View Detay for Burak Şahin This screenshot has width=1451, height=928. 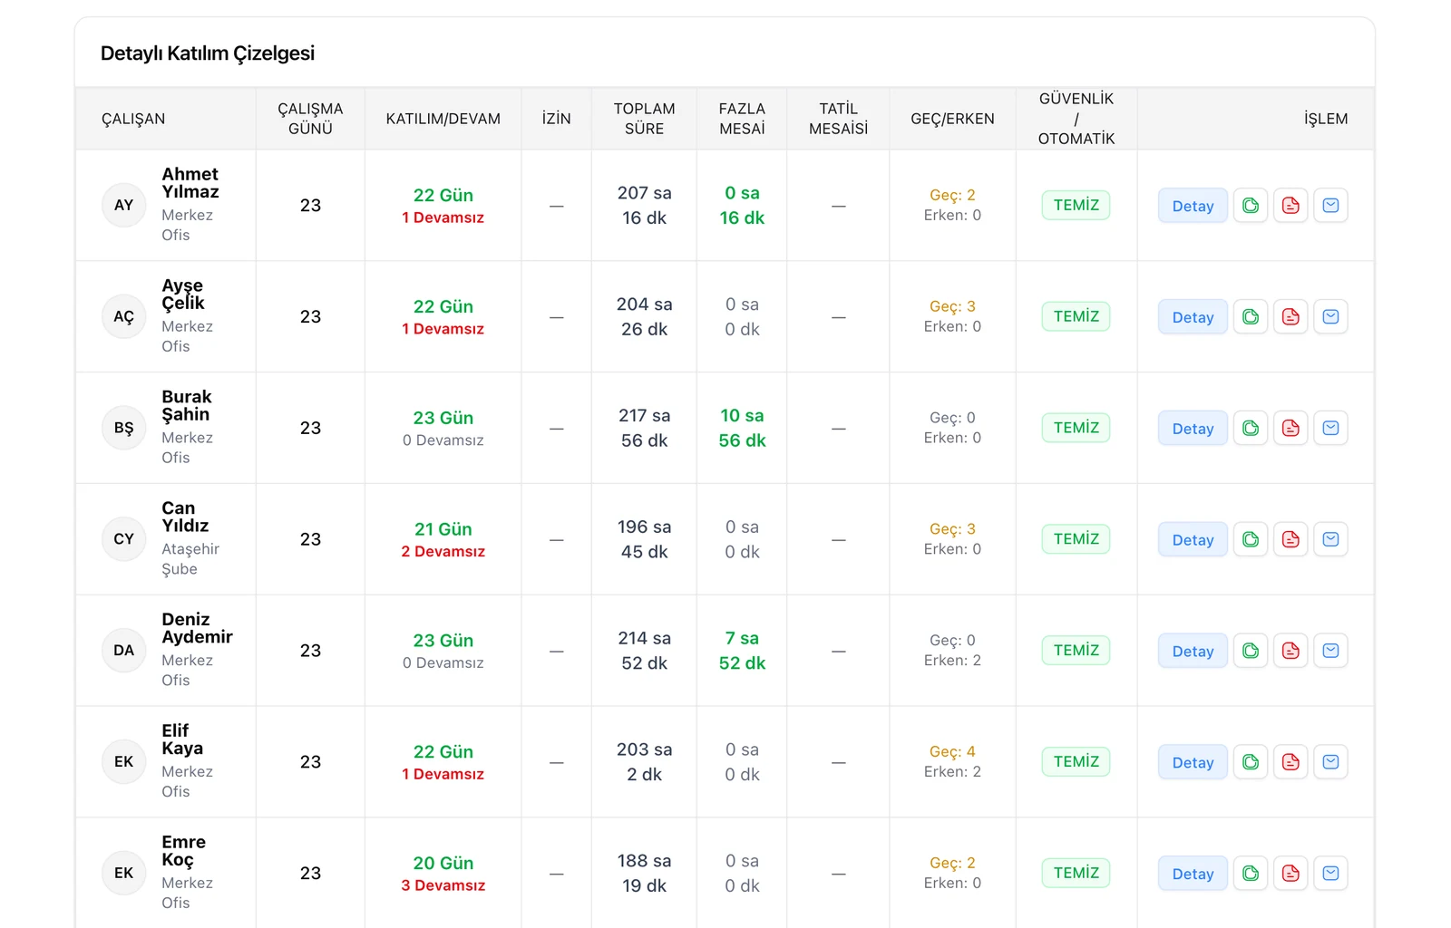point(1193,428)
